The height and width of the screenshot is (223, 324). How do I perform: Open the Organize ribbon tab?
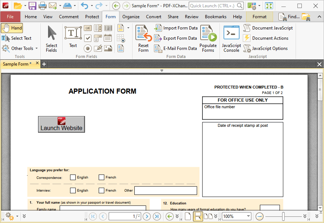(131, 17)
